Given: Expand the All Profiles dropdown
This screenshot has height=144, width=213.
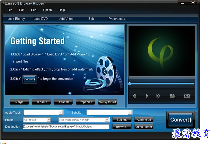Looking at the screenshot, I should [x=49, y=120].
